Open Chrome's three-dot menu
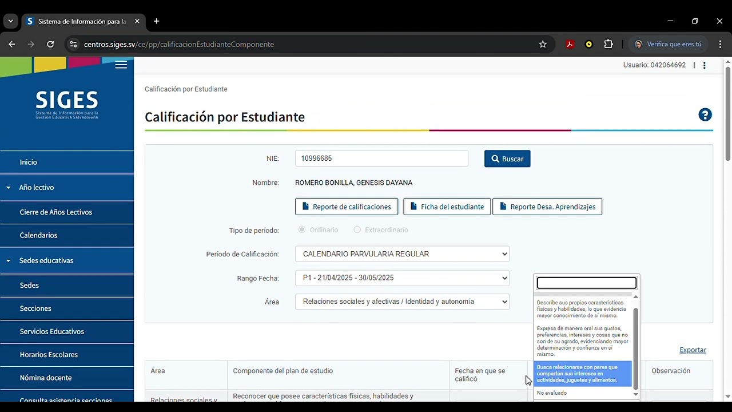 click(x=719, y=44)
